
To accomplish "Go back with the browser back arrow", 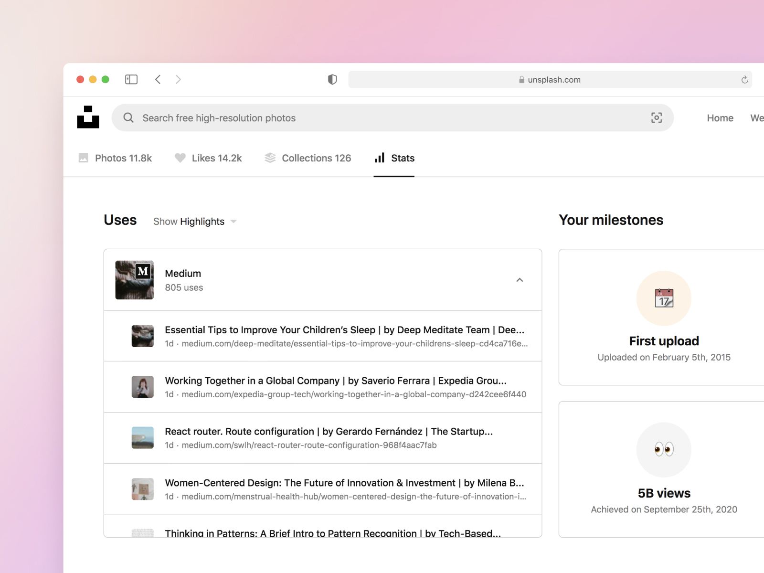I will point(158,79).
